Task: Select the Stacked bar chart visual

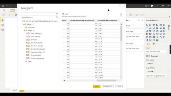Action: [147, 25]
